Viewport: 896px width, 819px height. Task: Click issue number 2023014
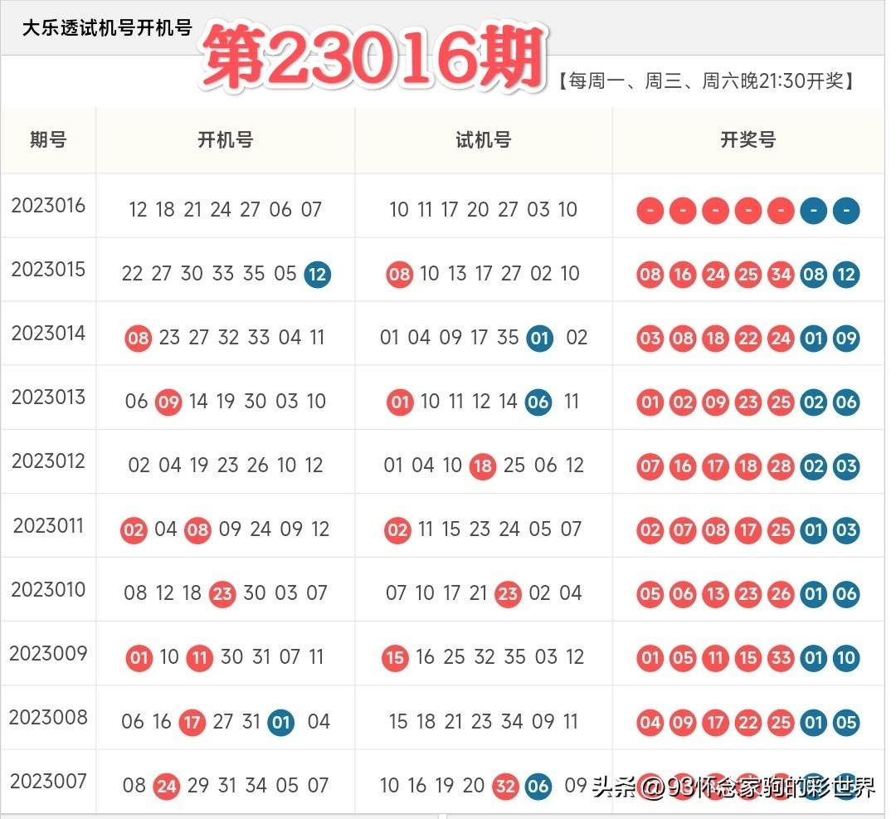[48, 334]
